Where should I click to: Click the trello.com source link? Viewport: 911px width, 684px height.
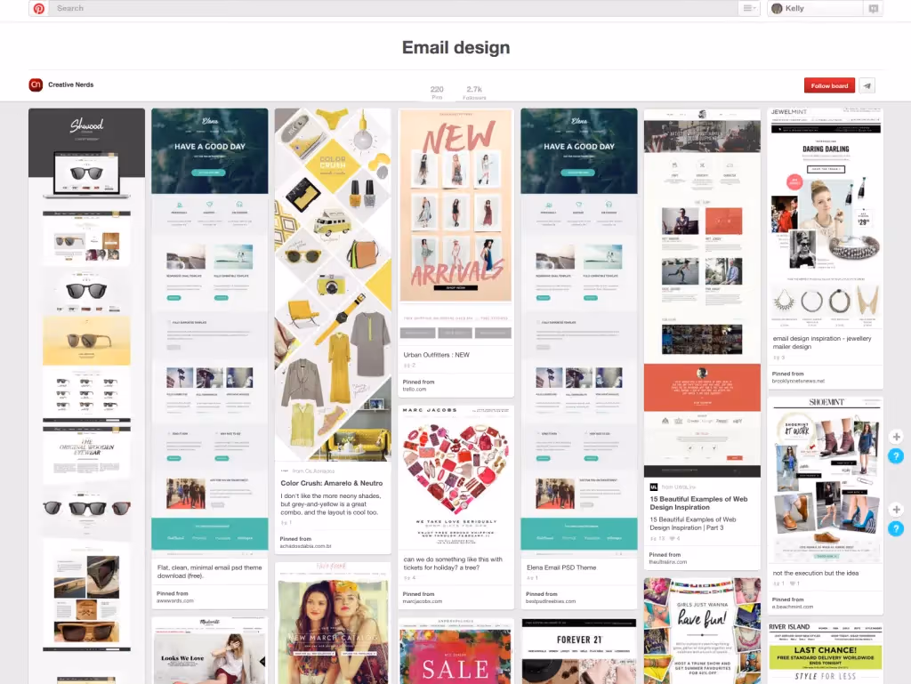click(x=415, y=389)
